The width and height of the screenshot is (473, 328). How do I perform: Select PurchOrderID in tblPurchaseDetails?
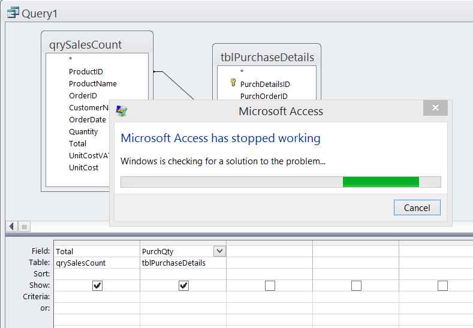tap(264, 96)
